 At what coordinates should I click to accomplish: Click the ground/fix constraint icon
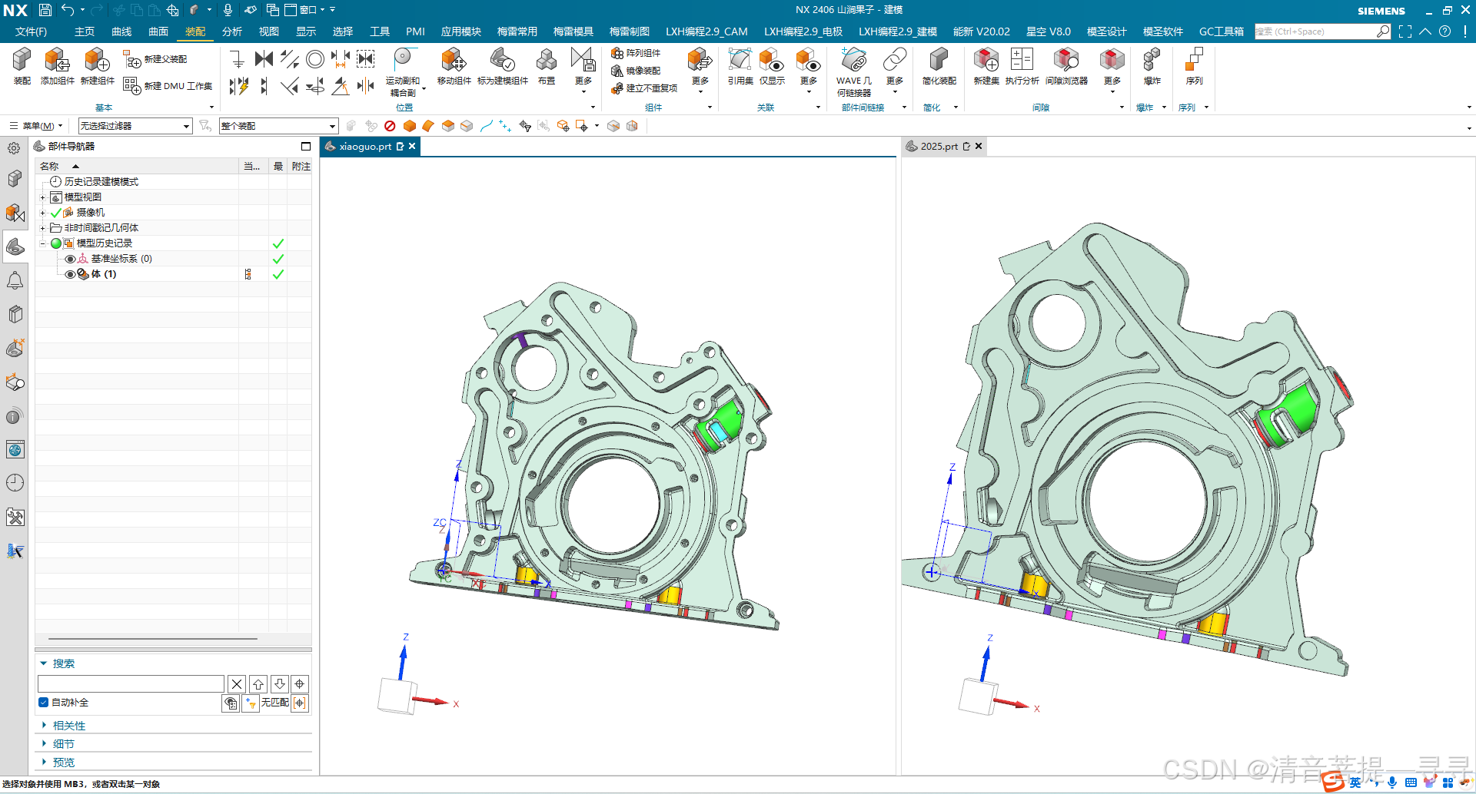point(238,59)
